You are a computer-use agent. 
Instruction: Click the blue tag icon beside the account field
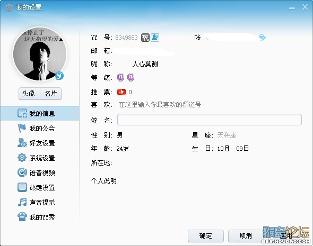262,37
